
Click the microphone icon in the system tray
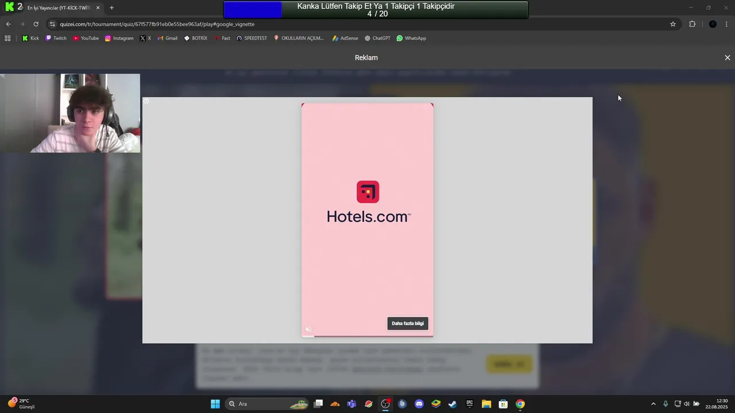(666, 404)
